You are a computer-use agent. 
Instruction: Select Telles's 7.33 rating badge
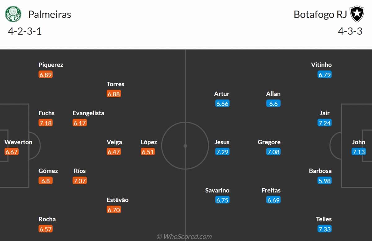(x=325, y=229)
